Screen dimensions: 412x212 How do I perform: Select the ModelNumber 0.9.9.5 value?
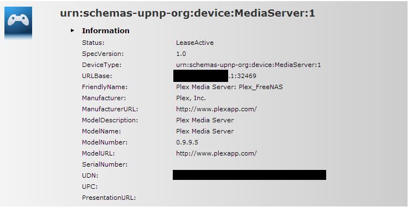tap(187, 142)
